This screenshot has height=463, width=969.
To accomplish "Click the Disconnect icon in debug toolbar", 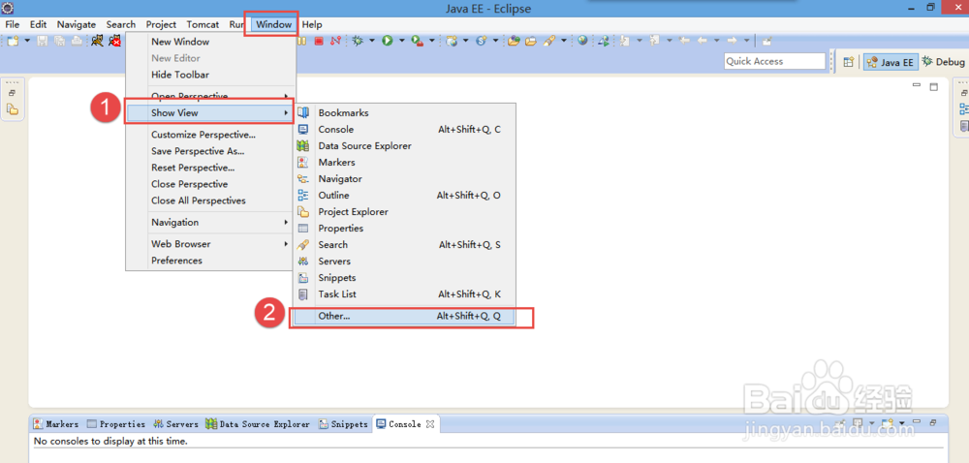I will click(335, 41).
